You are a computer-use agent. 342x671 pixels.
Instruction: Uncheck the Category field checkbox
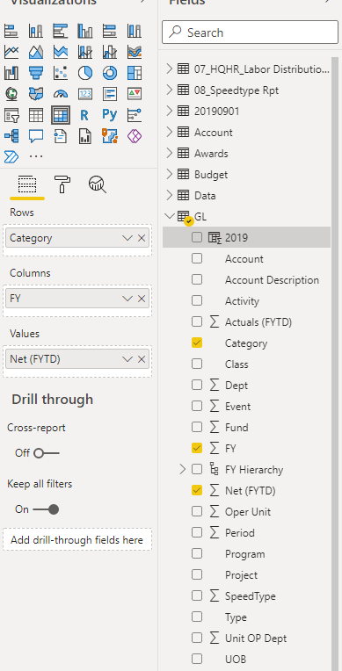click(197, 343)
